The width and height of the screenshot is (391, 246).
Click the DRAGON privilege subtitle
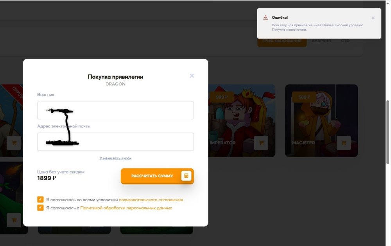pyautogui.click(x=115, y=84)
